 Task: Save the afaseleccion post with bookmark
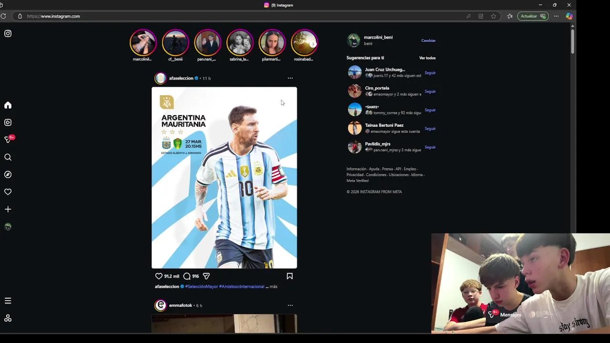pos(289,276)
